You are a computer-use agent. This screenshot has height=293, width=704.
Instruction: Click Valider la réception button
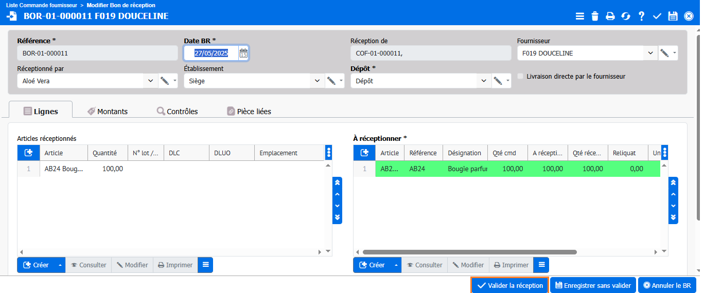tap(510, 286)
